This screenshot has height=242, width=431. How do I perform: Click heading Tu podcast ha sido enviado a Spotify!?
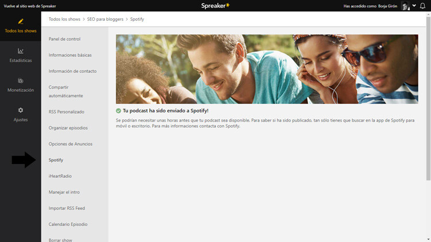(166, 111)
